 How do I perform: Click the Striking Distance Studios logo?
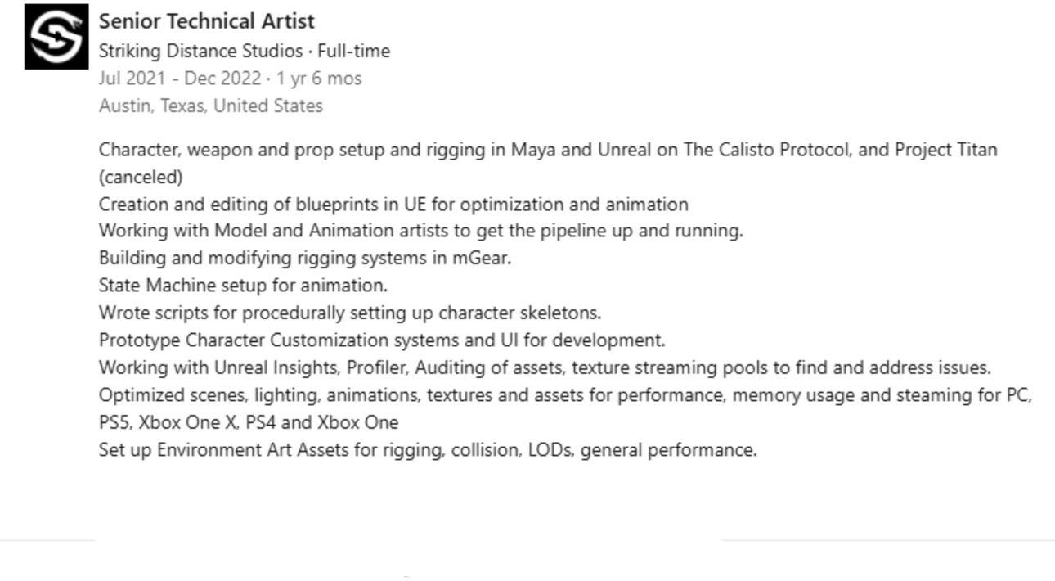click(x=56, y=37)
